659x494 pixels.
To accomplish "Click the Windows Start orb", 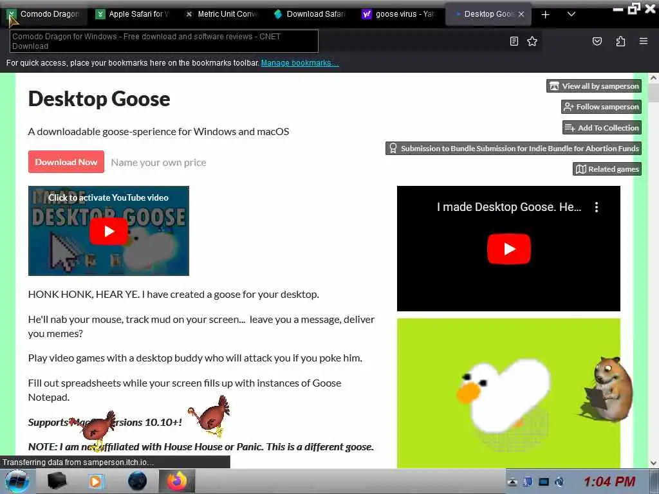I will click(x=17, y=481).
